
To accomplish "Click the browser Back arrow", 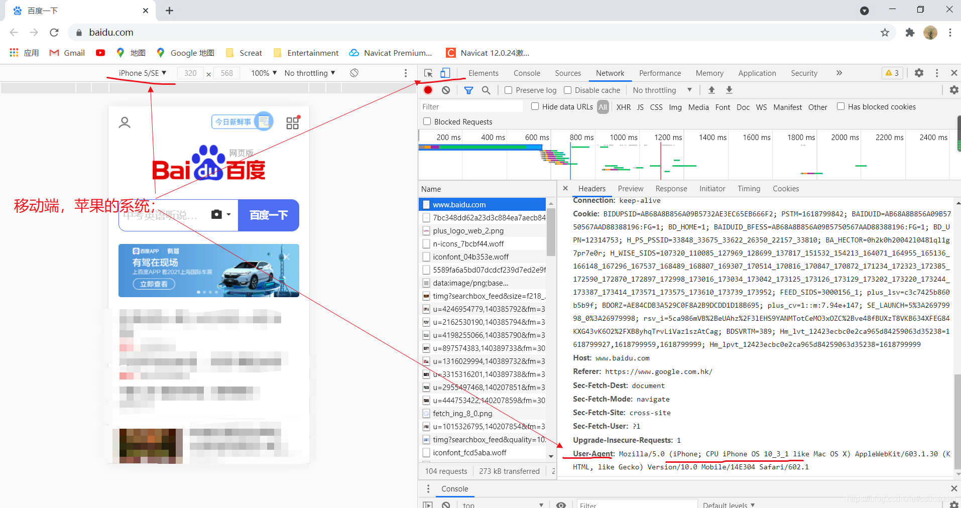I will (14, 33).
